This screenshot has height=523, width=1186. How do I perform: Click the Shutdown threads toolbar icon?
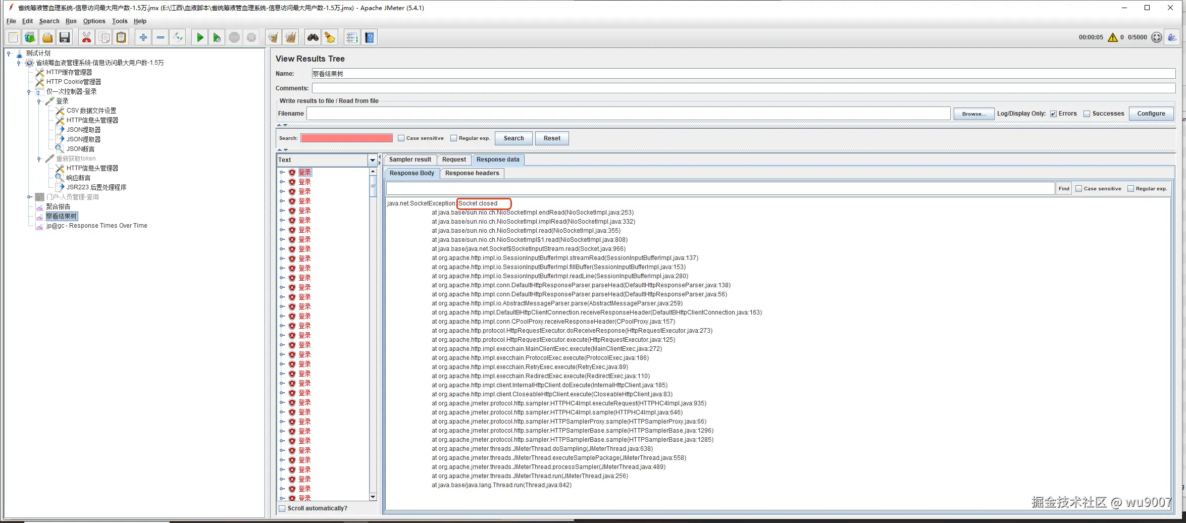pyautogui.click(x=251, y=37)
